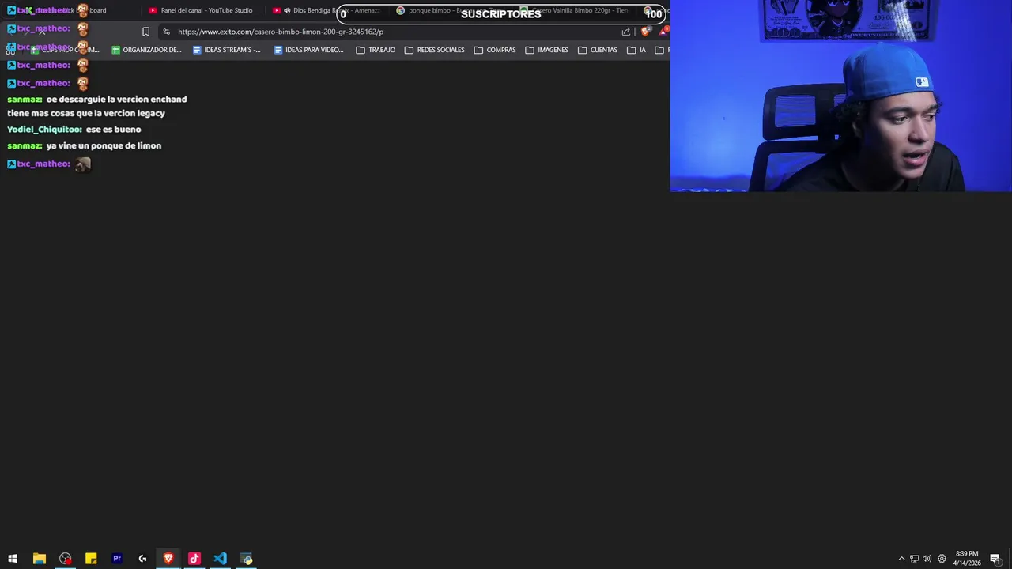This screenshot has width=1012, height=569.
Task: Expand the COMPRAS bookmarks folder
Action: 495,50
